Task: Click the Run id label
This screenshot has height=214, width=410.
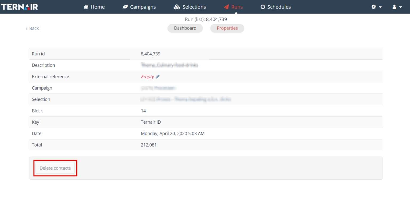Action: pyautogui.click(x=38, y=54)
